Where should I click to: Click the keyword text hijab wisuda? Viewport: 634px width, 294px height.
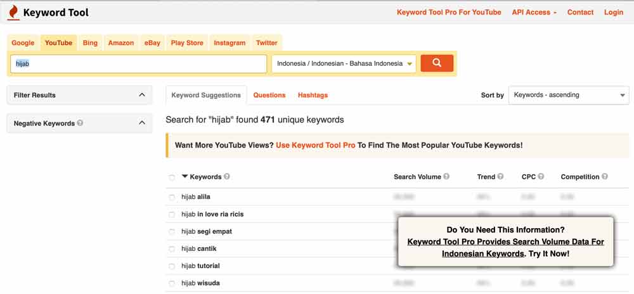tap(200, 283)
